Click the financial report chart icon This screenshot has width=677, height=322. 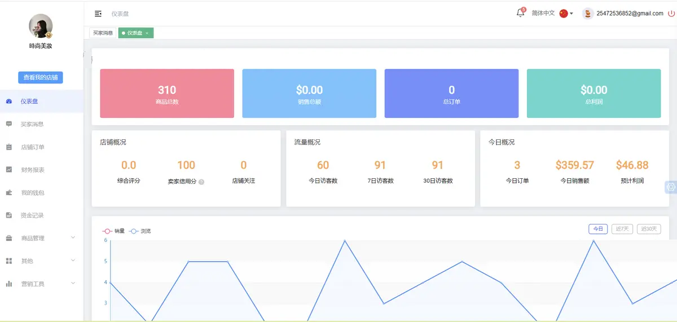pos(9,170)
